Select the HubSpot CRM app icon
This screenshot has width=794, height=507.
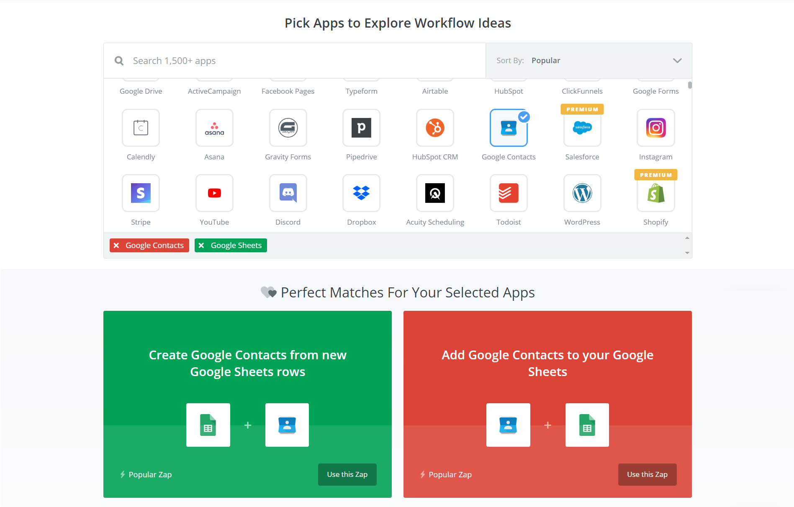tap(435, 128)
